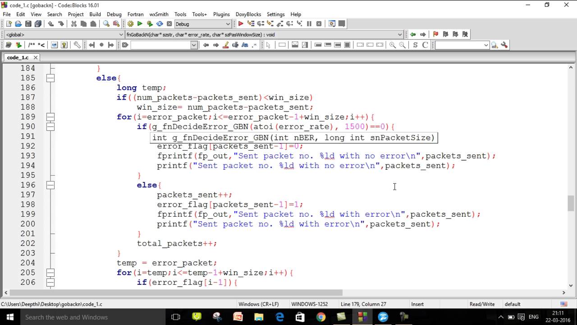Build the project with gear icon
The height and width of the screenshot is (325, 577).
pyautogui.click(x=130, y=24)
